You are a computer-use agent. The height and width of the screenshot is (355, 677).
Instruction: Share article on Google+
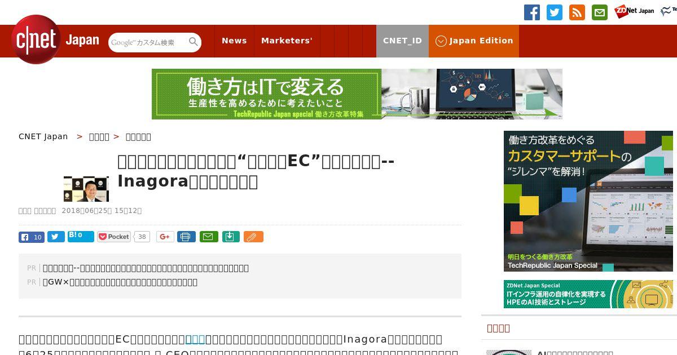click(165, 237)
